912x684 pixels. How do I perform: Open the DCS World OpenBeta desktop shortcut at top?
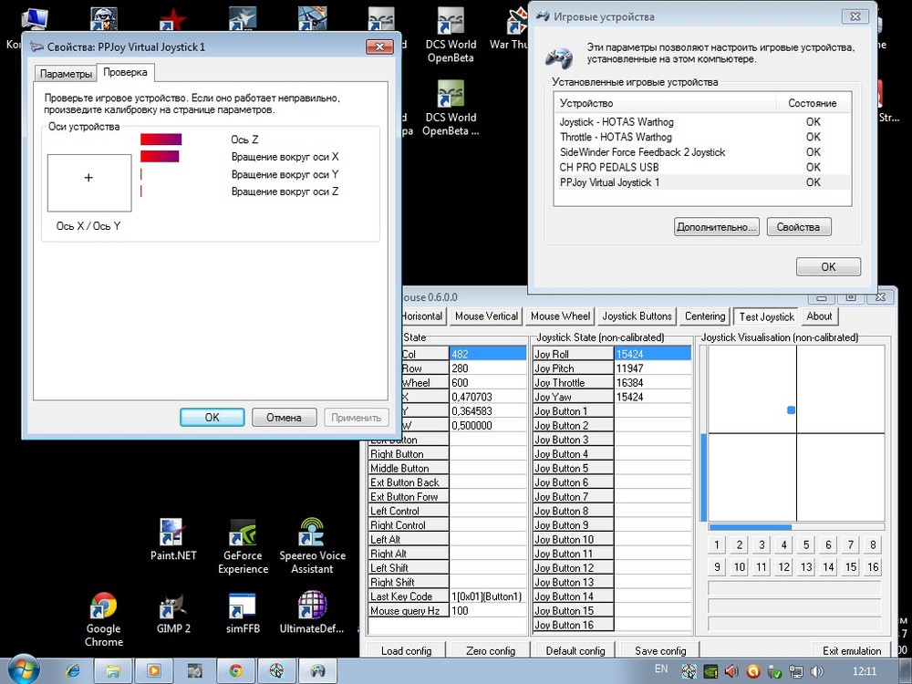pyautogui.click(x=451, y=35)
